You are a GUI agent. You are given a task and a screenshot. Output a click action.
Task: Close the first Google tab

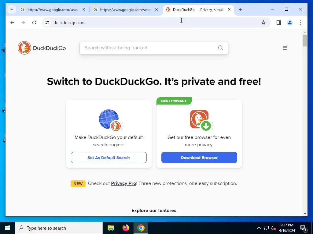[84, 9]
